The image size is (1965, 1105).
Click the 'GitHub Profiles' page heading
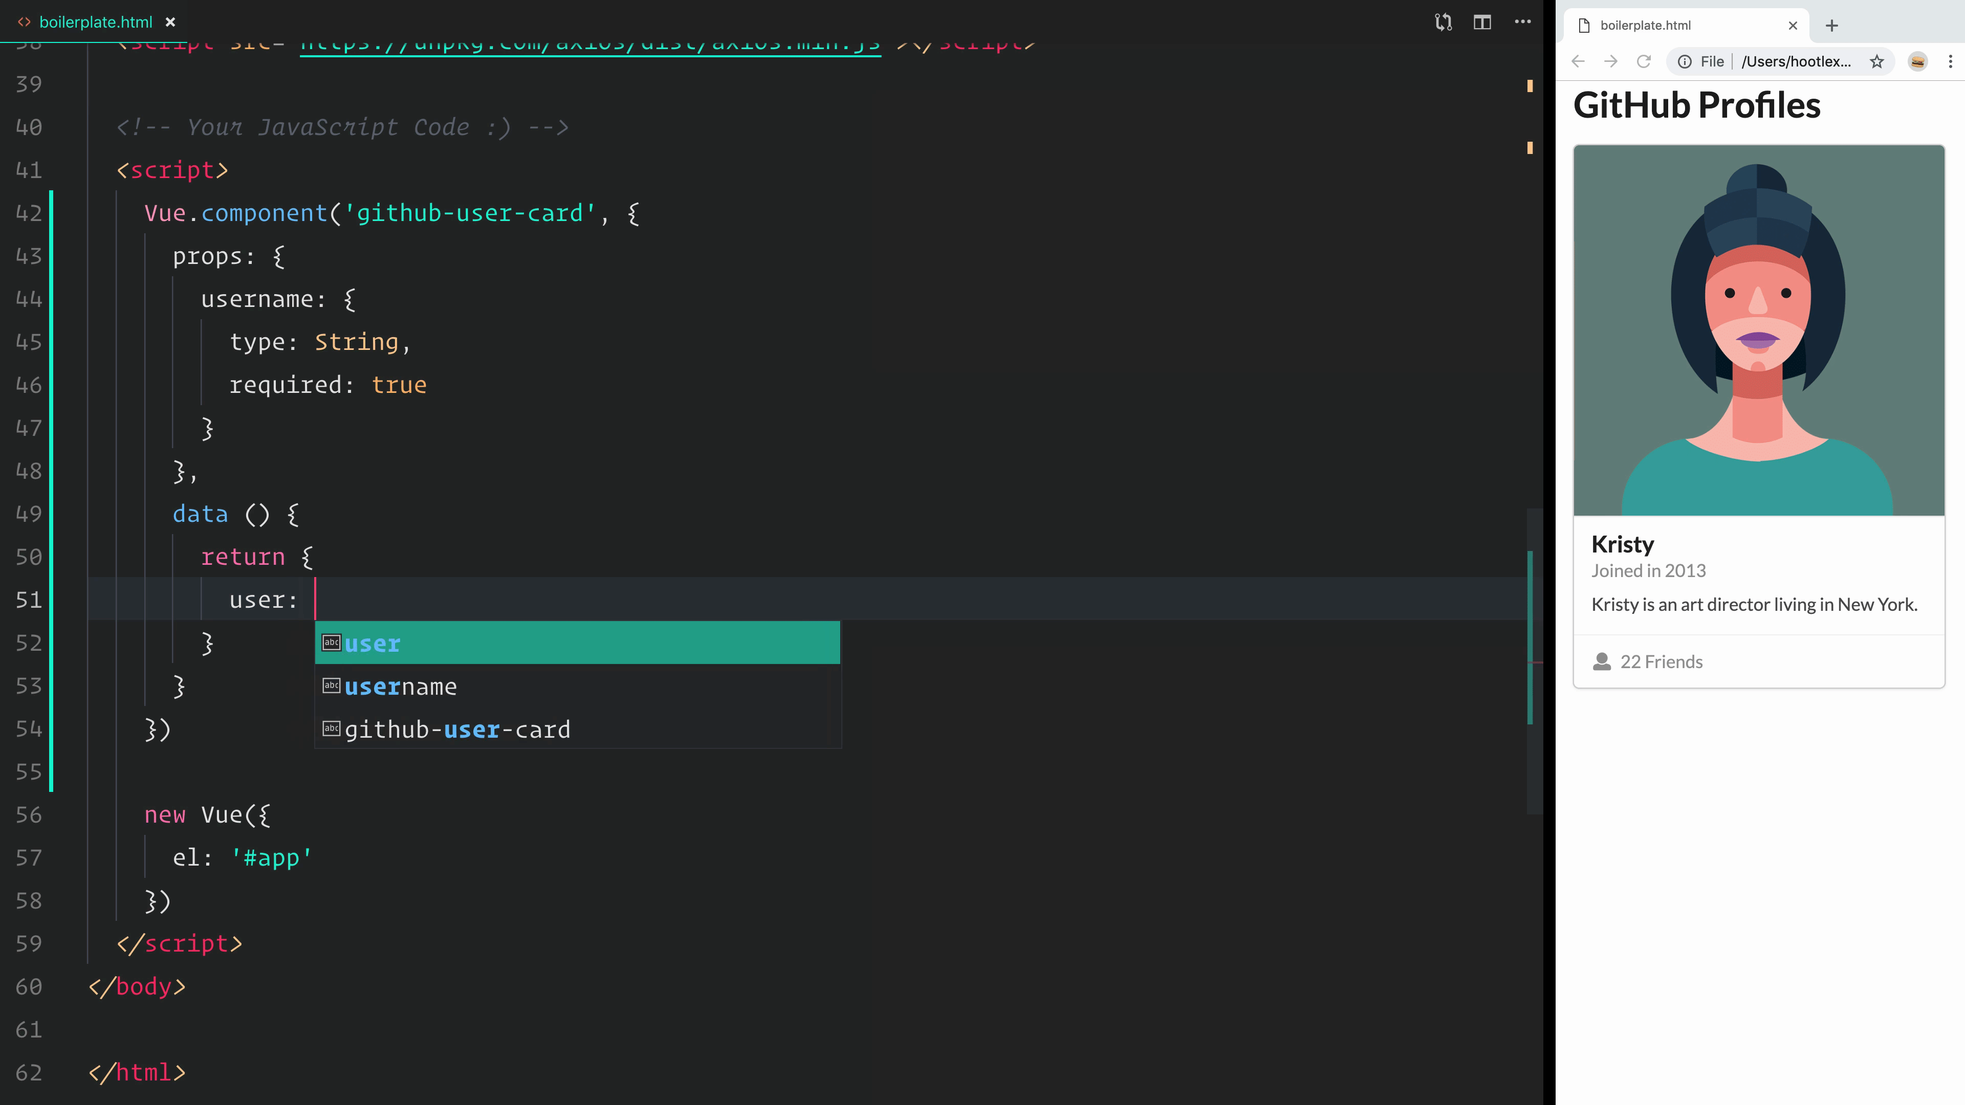pos(1696,105)
